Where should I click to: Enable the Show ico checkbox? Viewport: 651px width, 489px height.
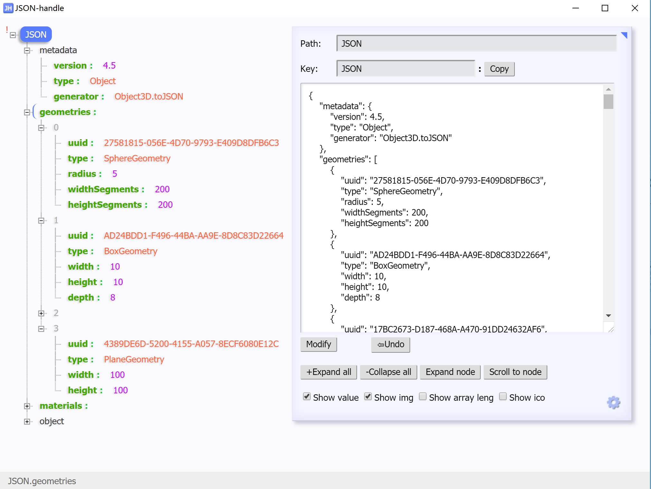pyautogui.click(x=502, y=397)
